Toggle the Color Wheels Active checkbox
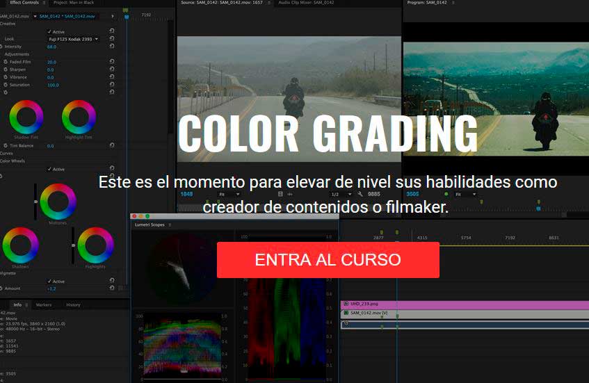The image size is (589, 383). click(49, 170)
